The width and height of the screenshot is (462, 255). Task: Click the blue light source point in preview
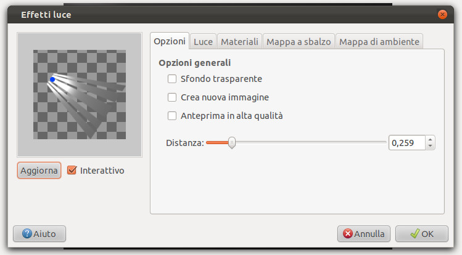[52, 79]
